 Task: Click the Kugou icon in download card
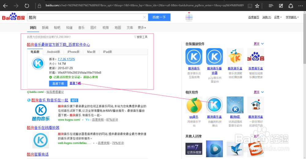click(x=38, y=63)
